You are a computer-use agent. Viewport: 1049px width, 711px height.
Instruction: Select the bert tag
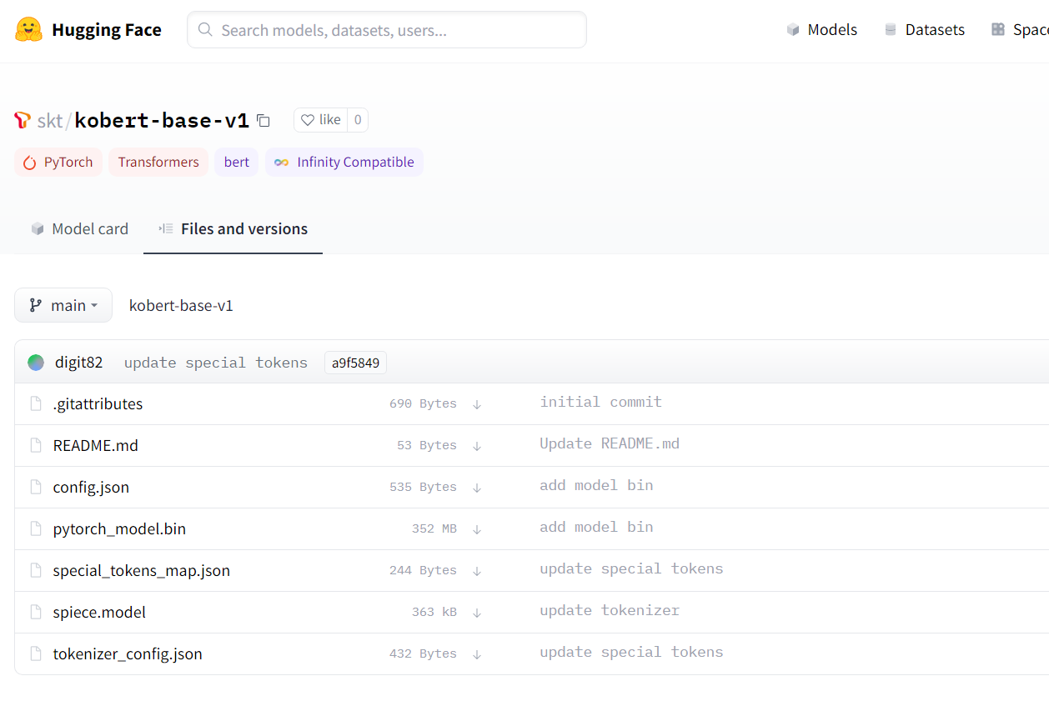coord(237,163)
